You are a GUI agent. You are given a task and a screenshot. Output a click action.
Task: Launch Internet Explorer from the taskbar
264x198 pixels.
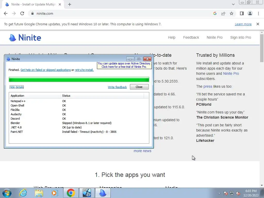click(23, 193)
